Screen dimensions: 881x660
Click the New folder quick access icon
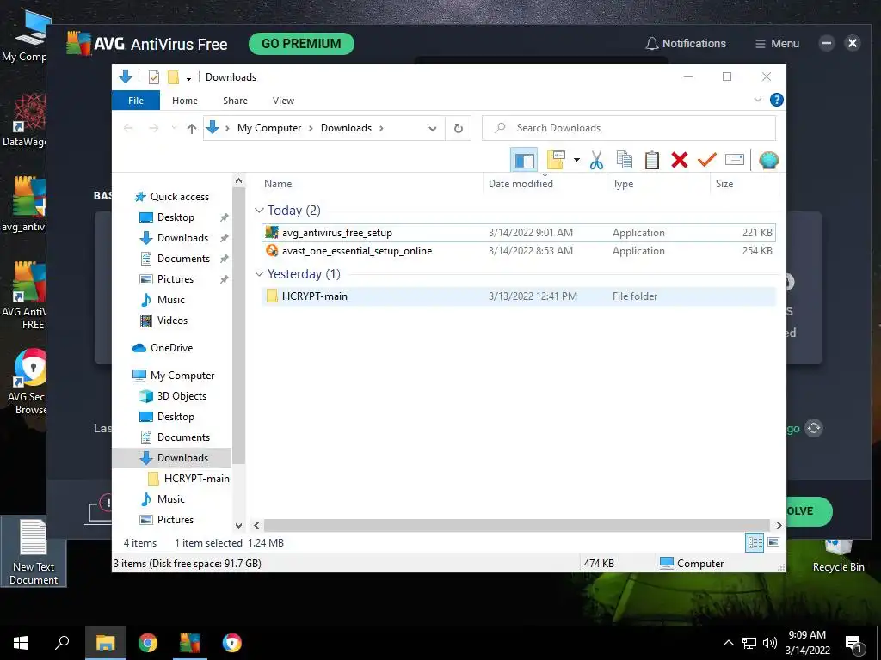click(173, 76)
